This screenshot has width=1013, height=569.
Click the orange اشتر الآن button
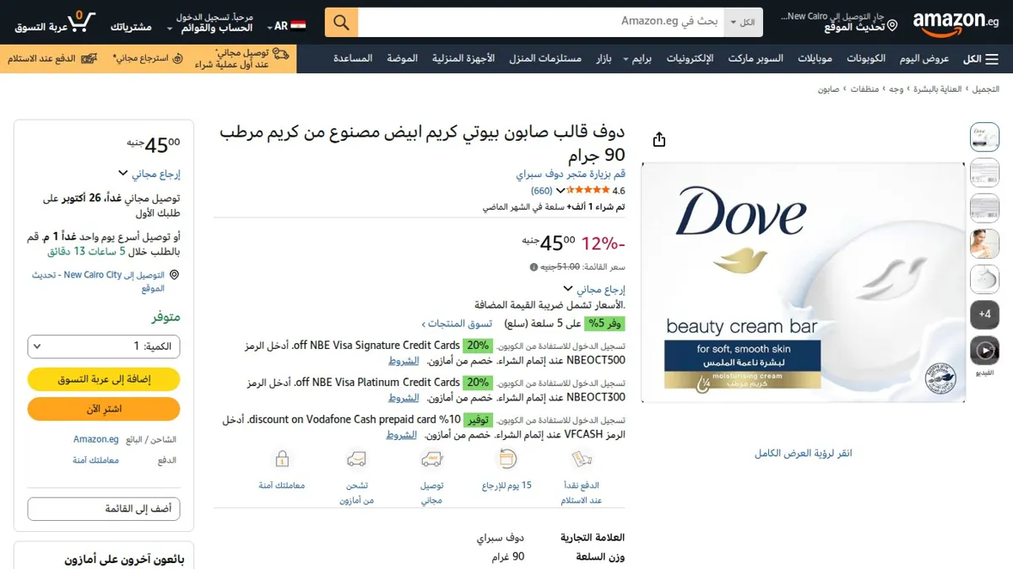104,409
